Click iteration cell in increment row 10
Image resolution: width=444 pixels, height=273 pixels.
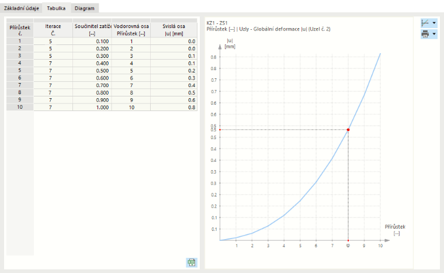[x=53, y=108]
